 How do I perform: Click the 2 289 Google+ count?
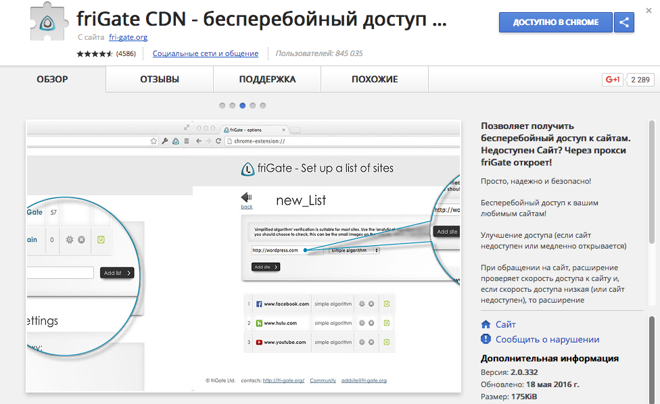(x=640, y=80)
